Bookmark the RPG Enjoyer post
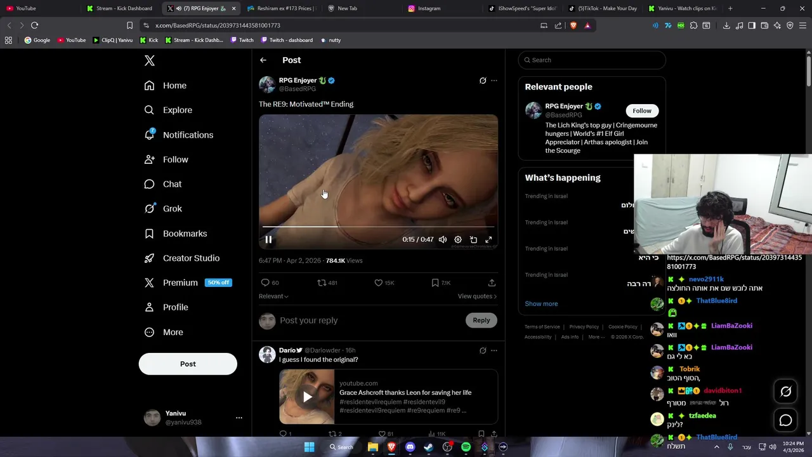This screenshot has width=812, height=457. [x=435, y=282]
